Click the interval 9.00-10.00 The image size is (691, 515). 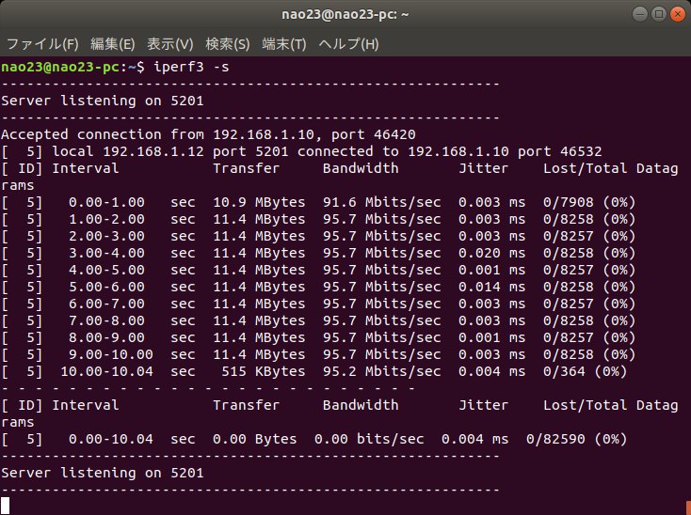110,354
